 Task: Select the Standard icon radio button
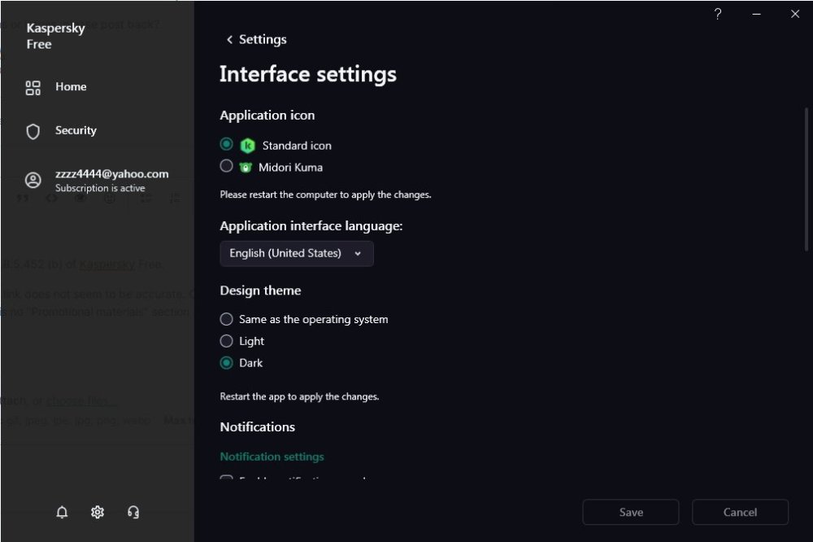[226, 144]
